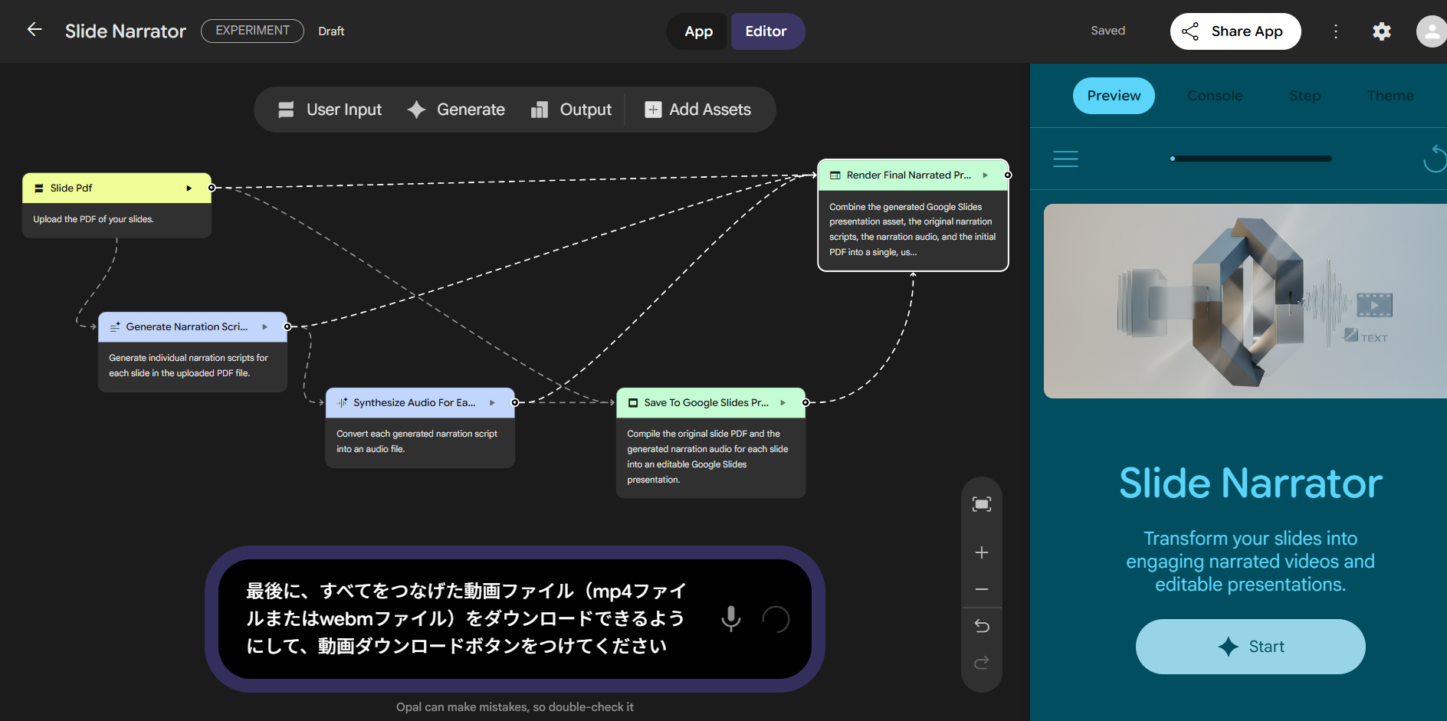This screenshot has height=721, width=1447.
Task: Open the Console tab
Action: click(x=1215, y=96)
